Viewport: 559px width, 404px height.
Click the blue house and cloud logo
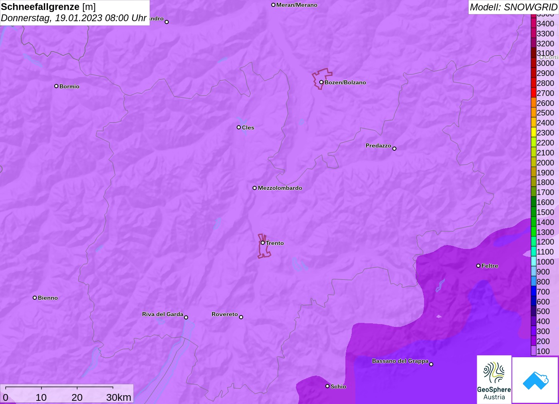pyautogui.click(x=535, y=380)
